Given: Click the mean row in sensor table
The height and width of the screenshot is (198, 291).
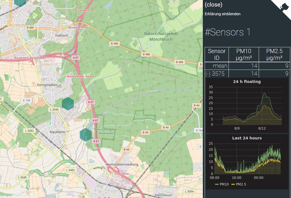Looking at the screenshot, I should tap(220, 66).
